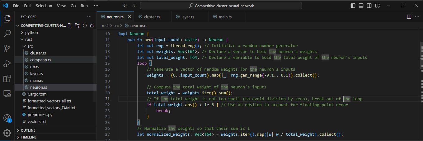Screen dimensions: 423x141
Task: Open the Run menu
Action: point(84,6)
